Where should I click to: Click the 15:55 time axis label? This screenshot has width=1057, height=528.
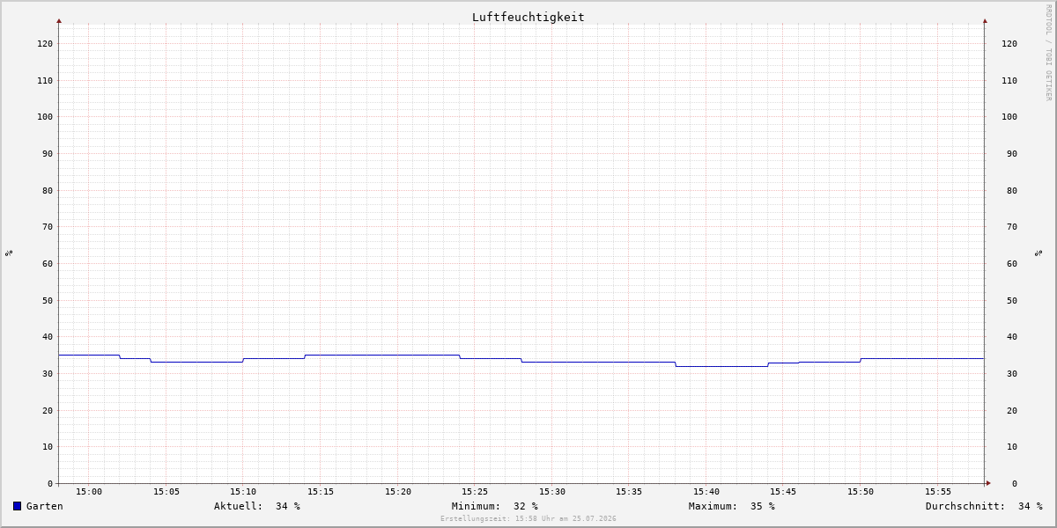(x=938, y=492)
